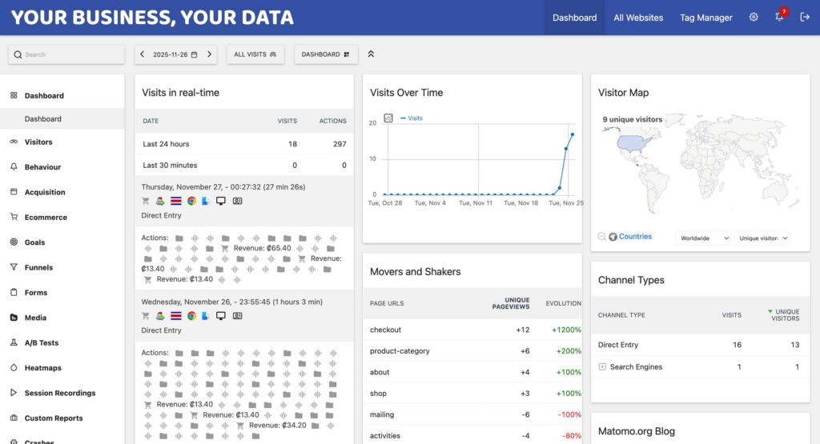
Task: Click the metrics picker icon in Visits Over Time
Action: pyautogui.click(x=388, y=118)
